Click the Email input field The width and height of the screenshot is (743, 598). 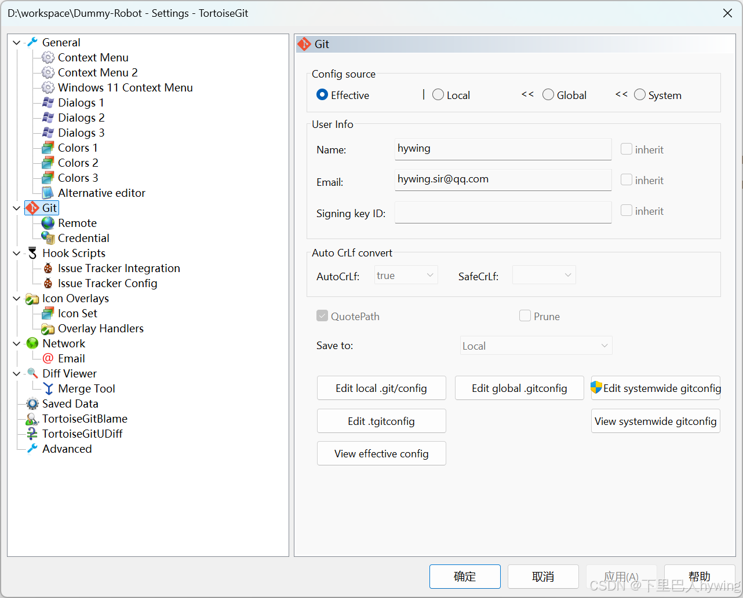click(x=503, y=179)
